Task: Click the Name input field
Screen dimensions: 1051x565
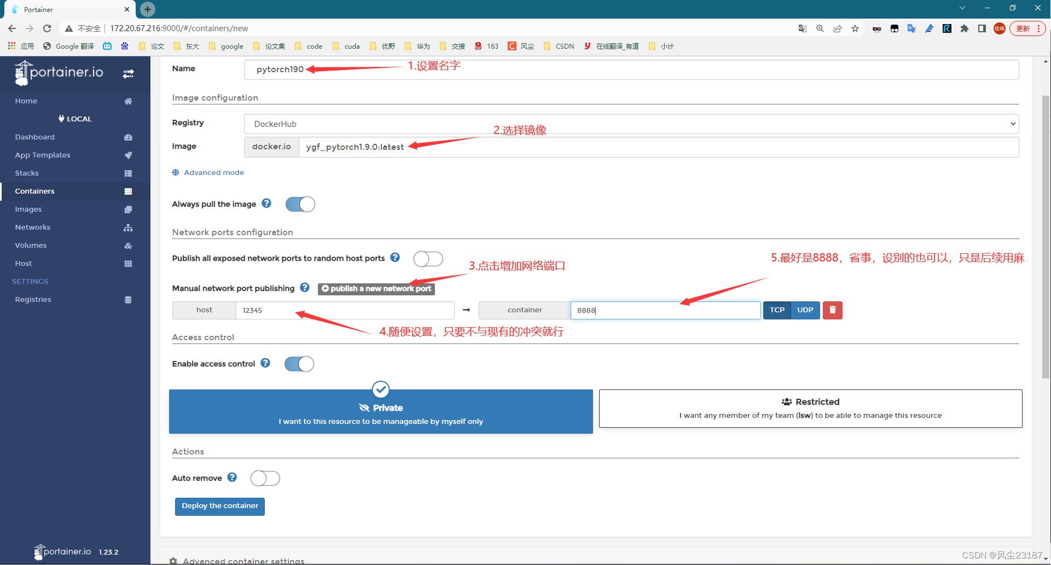Action: 631,69
